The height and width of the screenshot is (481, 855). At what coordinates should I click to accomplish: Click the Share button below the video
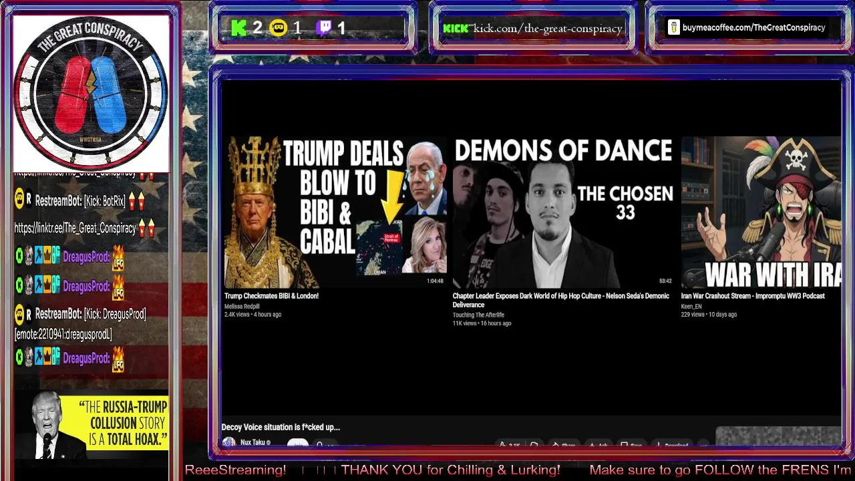(564, 446)
